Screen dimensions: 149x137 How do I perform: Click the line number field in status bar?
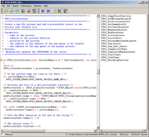tap(118, 134)
